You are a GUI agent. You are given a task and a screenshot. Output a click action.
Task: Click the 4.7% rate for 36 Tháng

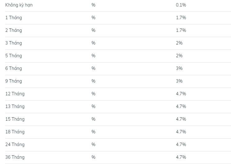point(181,157)
